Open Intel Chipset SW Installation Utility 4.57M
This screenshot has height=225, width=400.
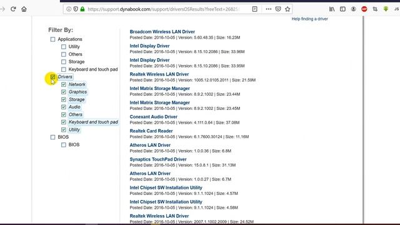[x=166, y=187]
